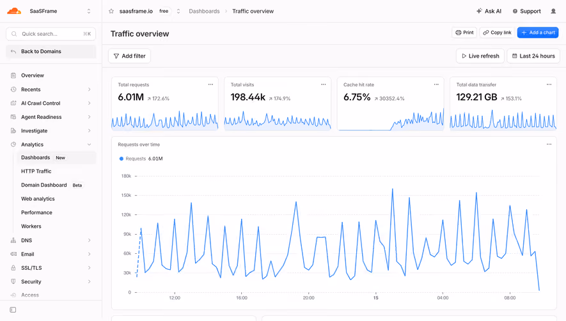Click the Total requests sparkline chart
Viewport: 566px width, 321px height.
pyautogui.click(x=164, y=120)
